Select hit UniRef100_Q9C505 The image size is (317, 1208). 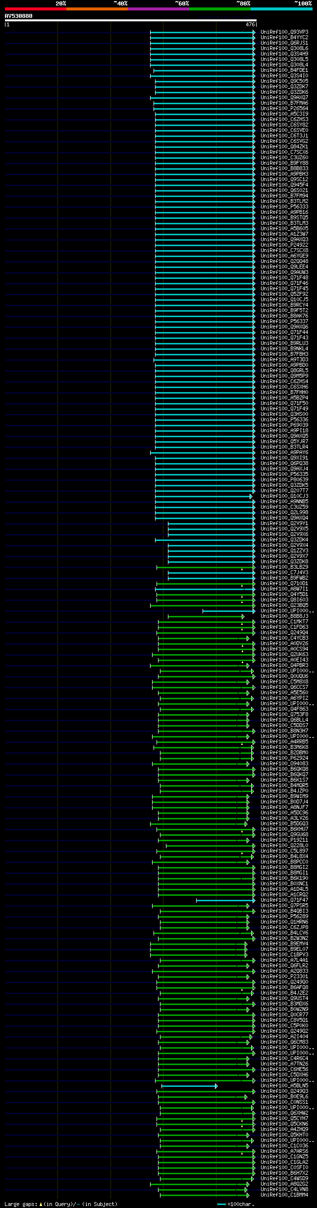click(284, 81)
